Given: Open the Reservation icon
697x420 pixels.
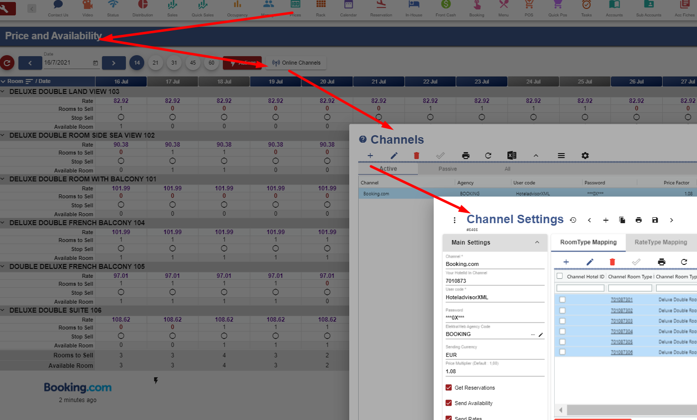Looking at the screenshot, I should [x=381, y=5].
